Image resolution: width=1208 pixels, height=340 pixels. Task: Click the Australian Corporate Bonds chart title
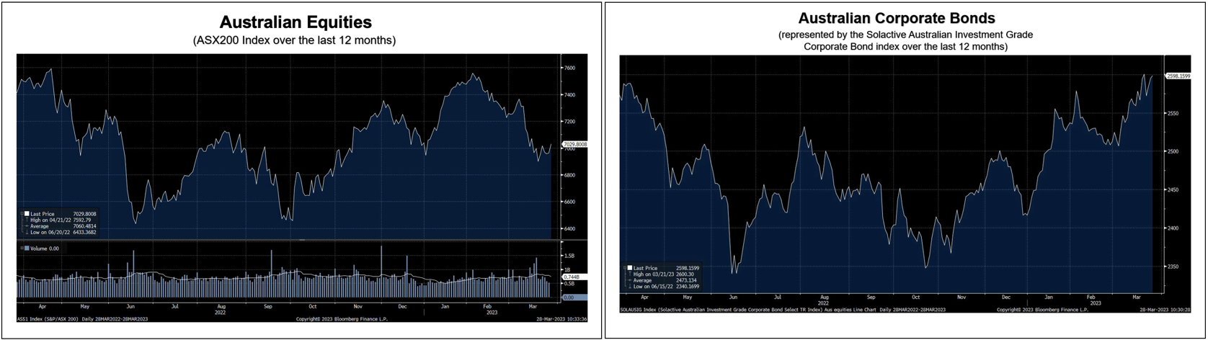(896, 19)
